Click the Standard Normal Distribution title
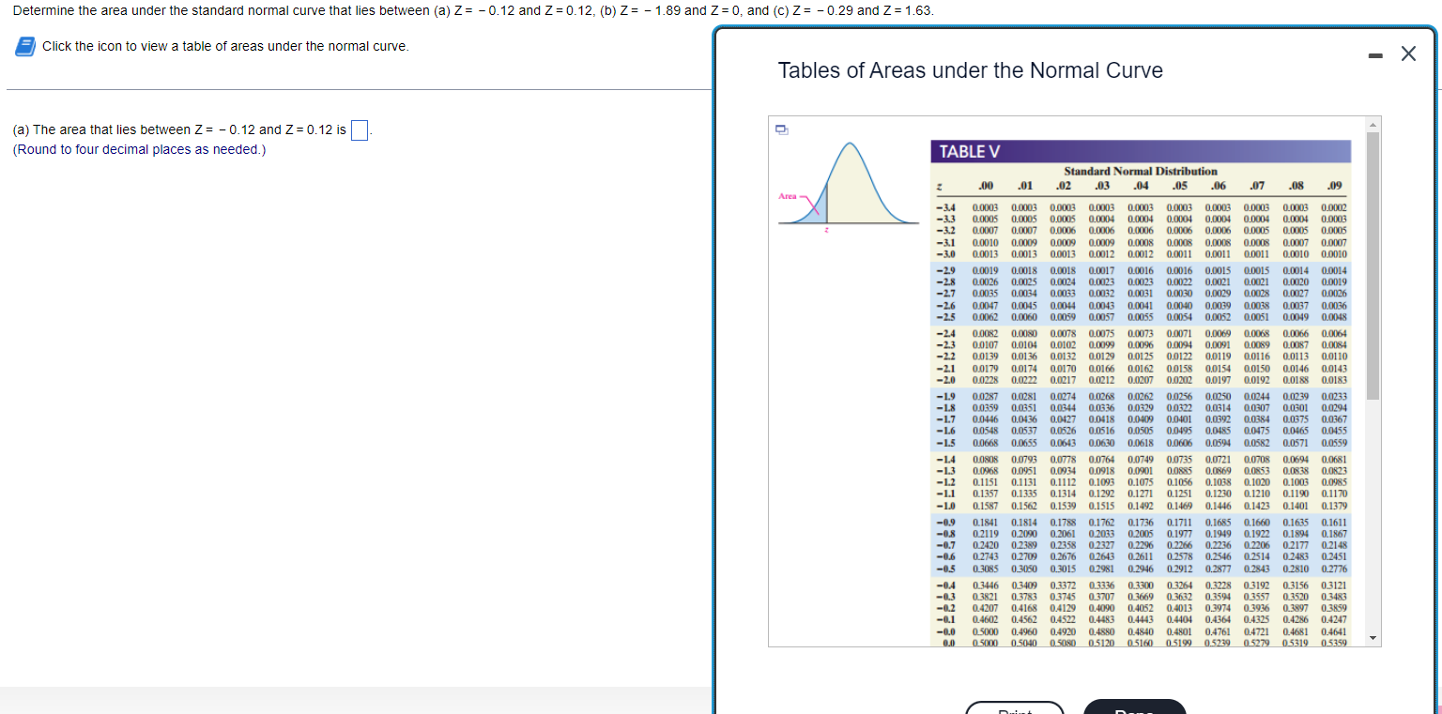Screen dimensions: 1442x714 click(1141, 170)
